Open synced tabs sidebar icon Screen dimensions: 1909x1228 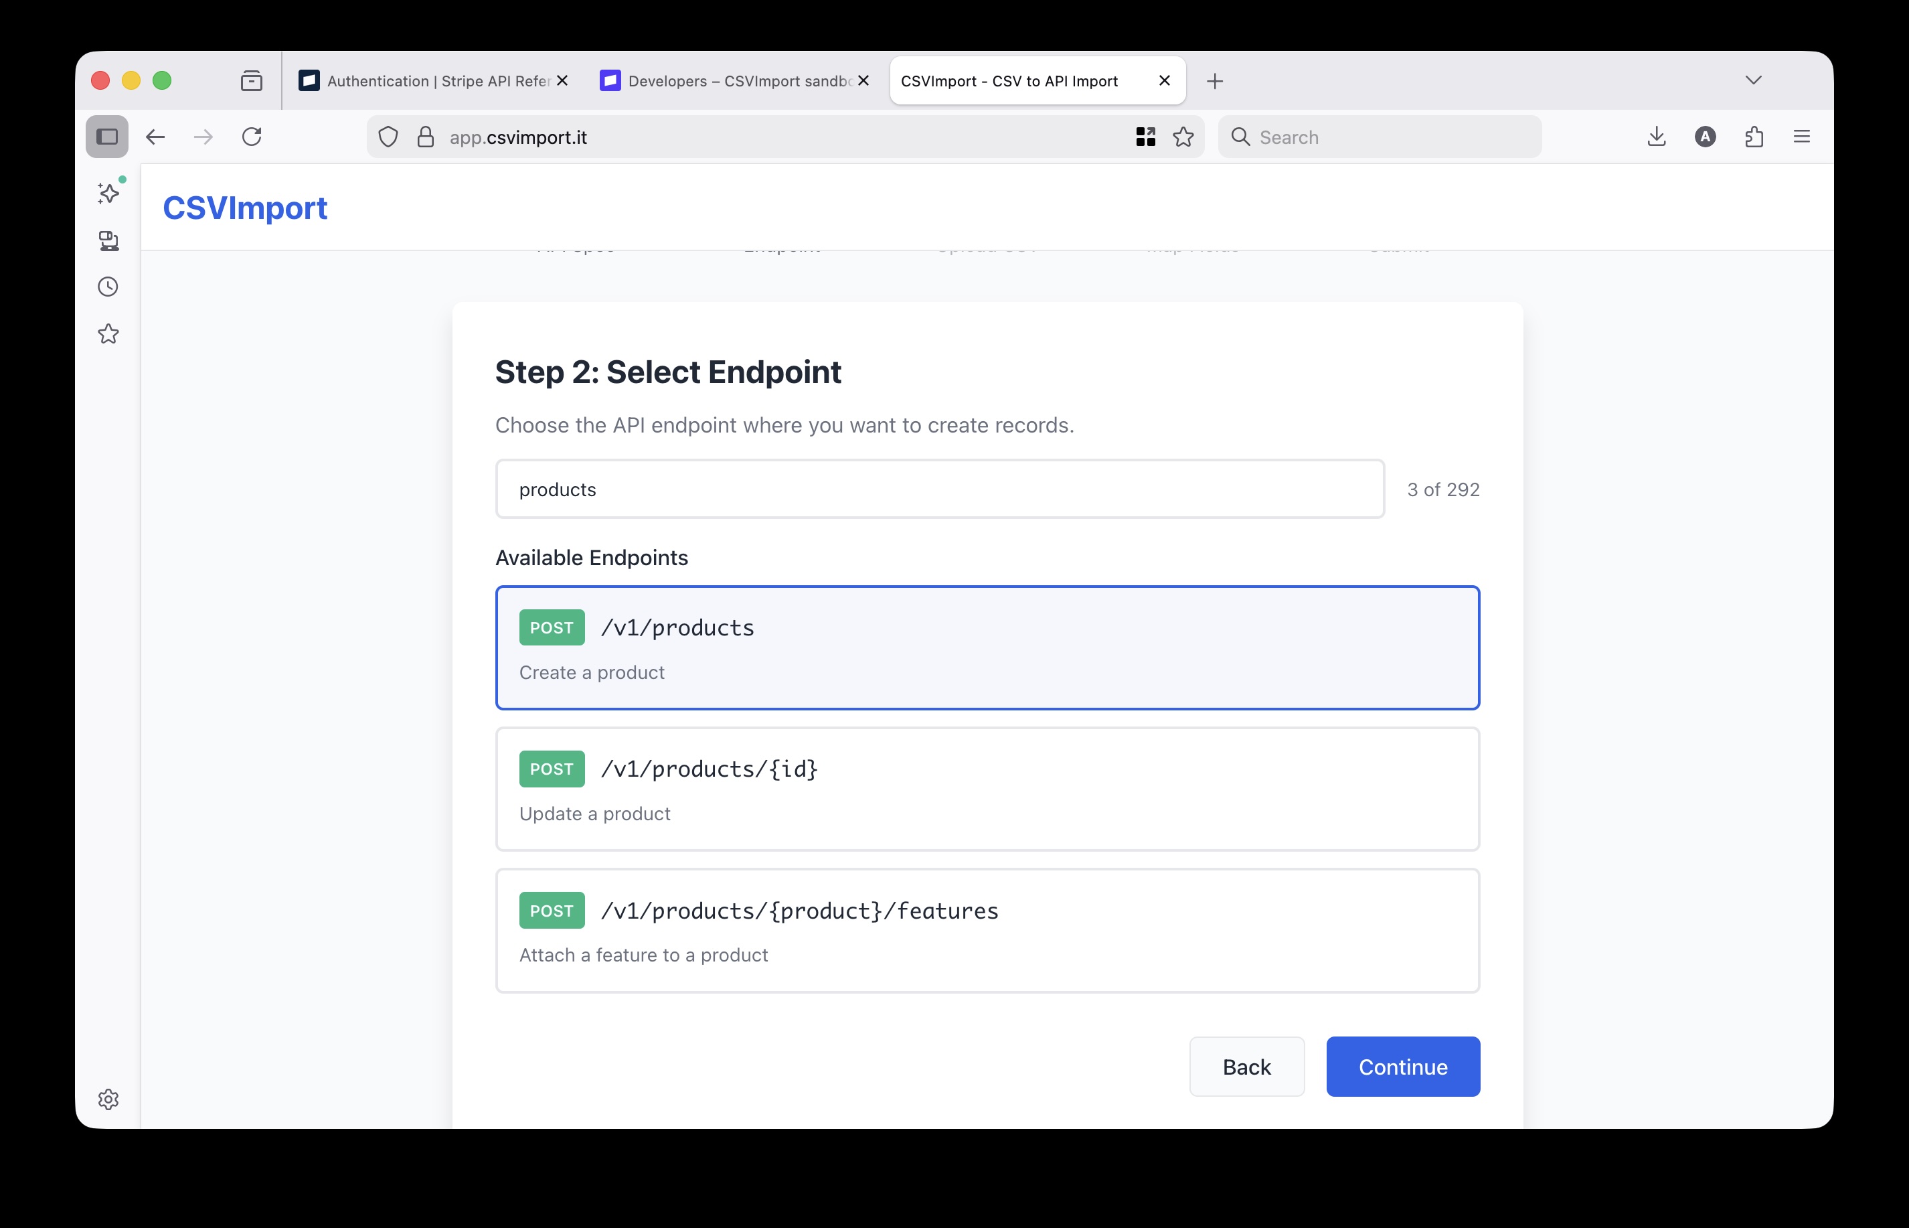[108, 240]
